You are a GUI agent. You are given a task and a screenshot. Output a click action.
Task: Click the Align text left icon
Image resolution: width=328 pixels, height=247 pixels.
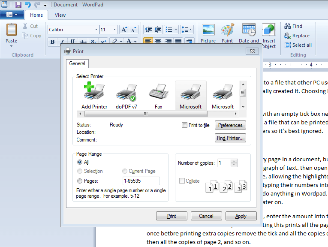(x=148, y=41)
